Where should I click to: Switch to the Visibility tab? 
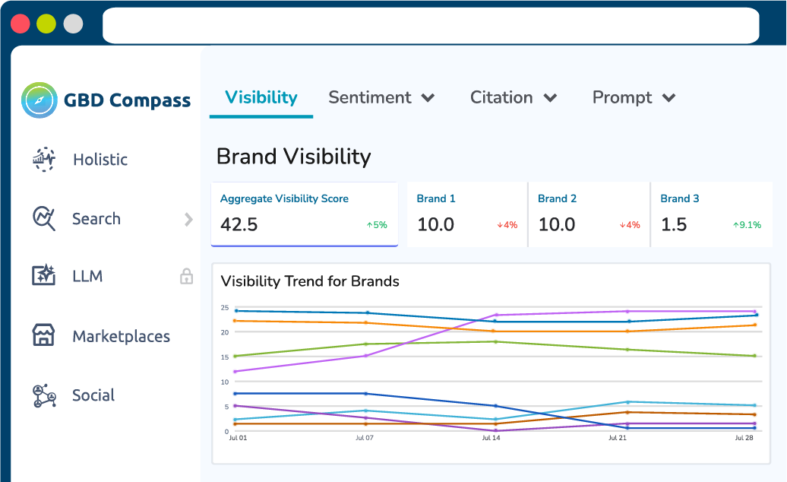pyautogui.click(x=261, y=97)
